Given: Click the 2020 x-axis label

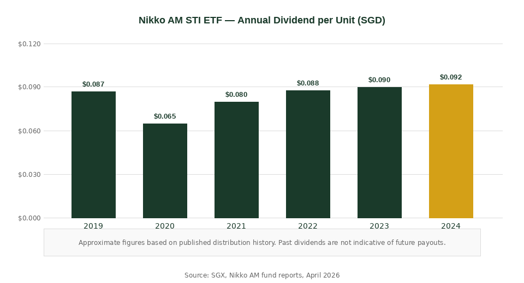Looking at the screenshot, I should point(165,226).
